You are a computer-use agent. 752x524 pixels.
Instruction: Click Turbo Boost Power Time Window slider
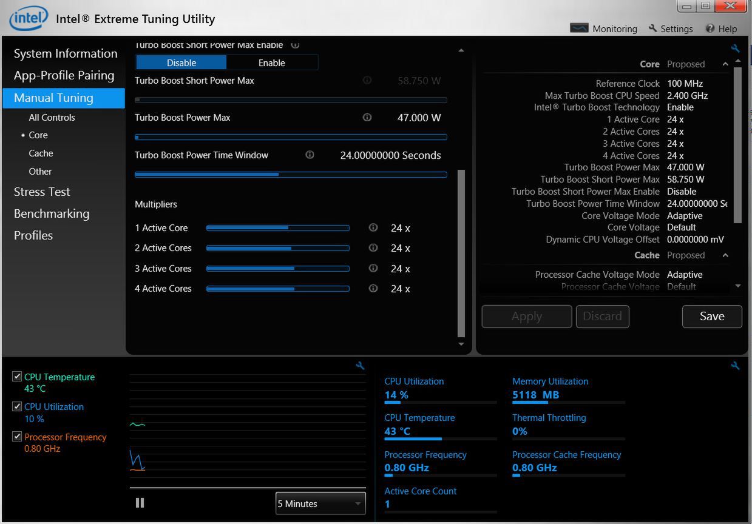click(291, 175)
